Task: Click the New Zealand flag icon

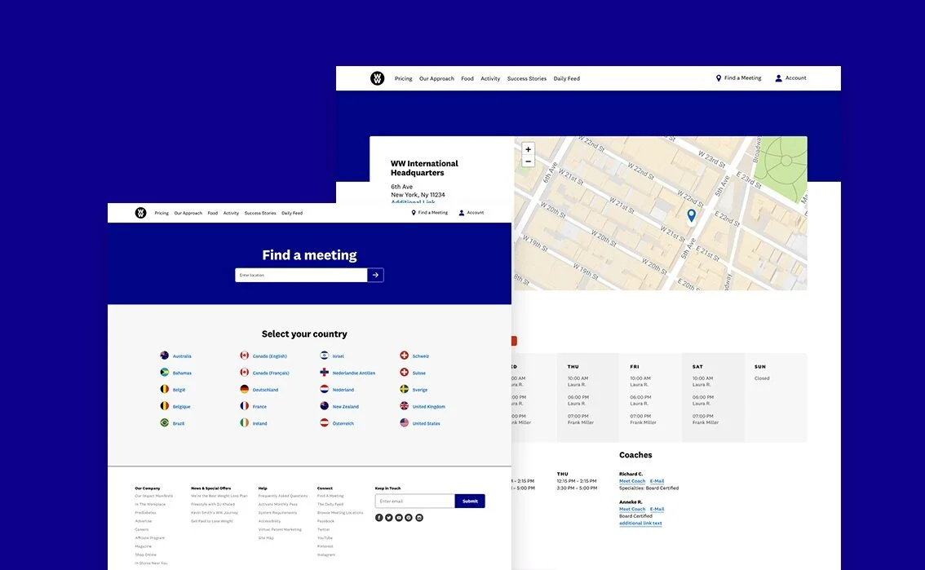Action: [324, 405]
